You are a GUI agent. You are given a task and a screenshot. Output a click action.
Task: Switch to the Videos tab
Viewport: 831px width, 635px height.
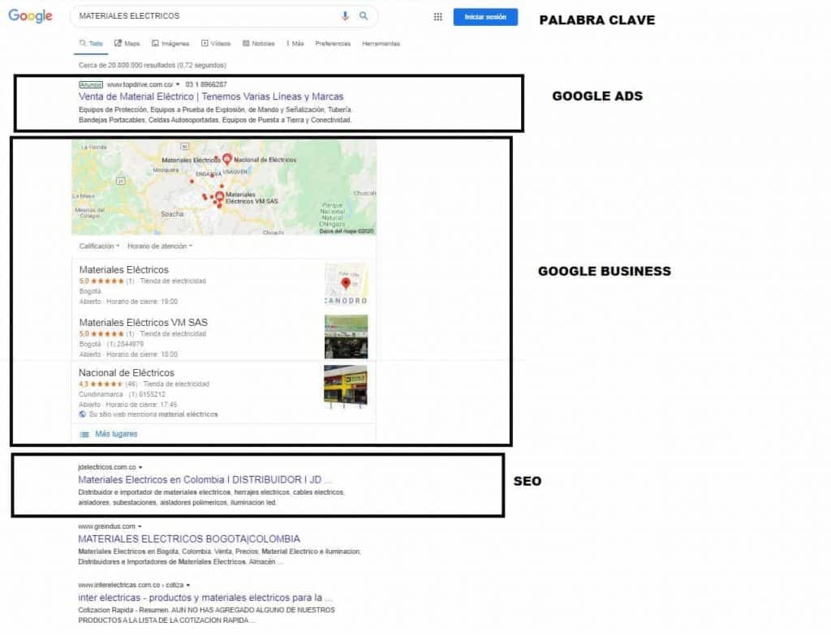coord(216,44)
